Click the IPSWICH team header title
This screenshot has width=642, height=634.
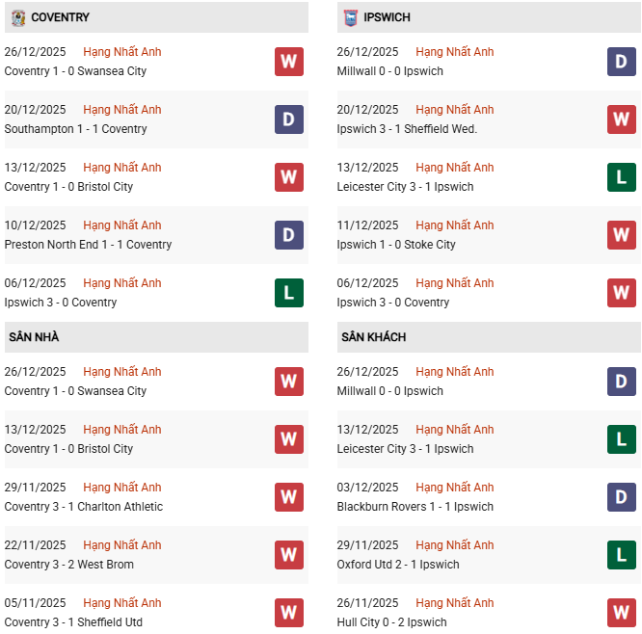(387, 17)
